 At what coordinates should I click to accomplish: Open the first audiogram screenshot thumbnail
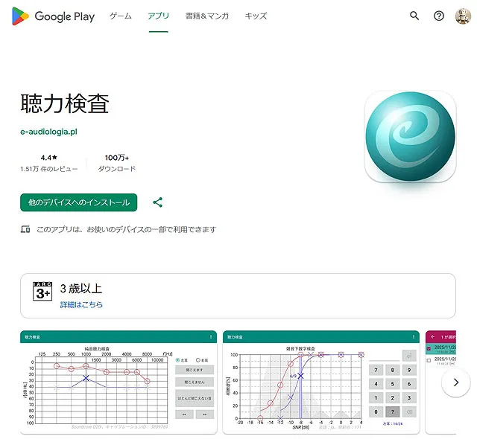click(119, 382)
